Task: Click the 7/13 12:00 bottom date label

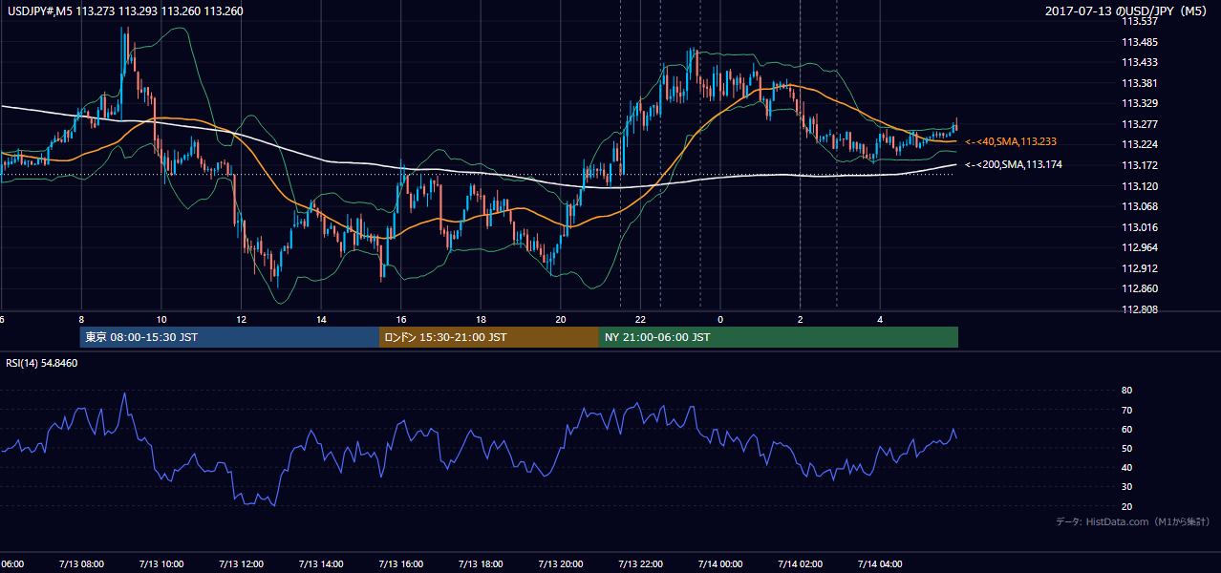Action: click(x=241, y=563)
